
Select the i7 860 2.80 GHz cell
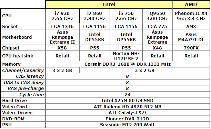tap(94, 16)
